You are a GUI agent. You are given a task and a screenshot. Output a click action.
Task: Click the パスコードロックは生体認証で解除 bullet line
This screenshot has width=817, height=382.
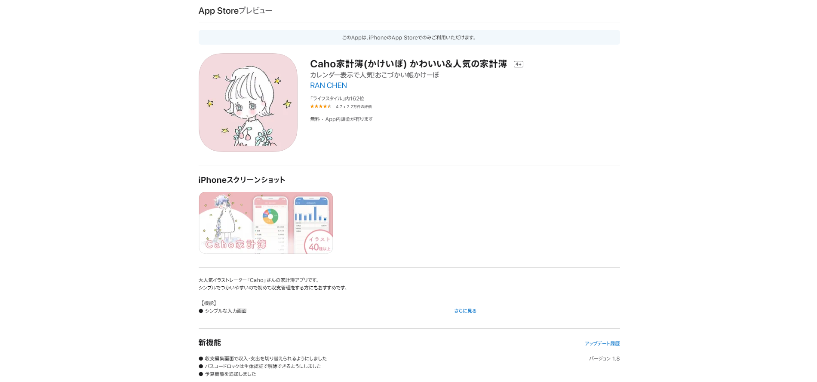(x=260, y=366)
